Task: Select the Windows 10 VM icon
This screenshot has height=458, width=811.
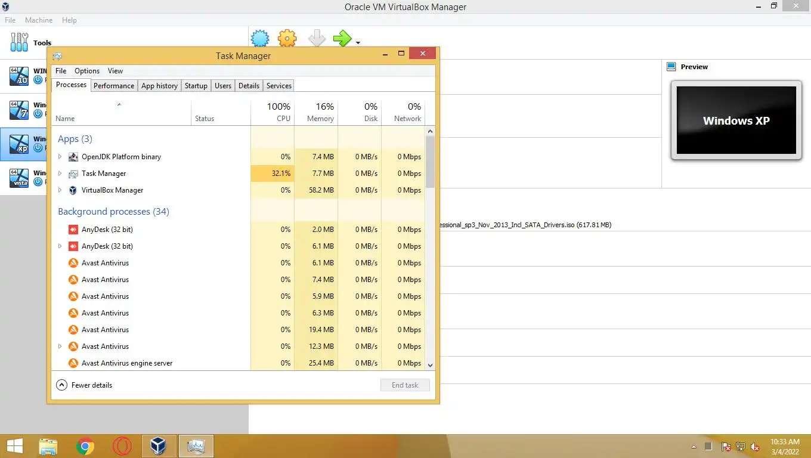Action: 19,76
